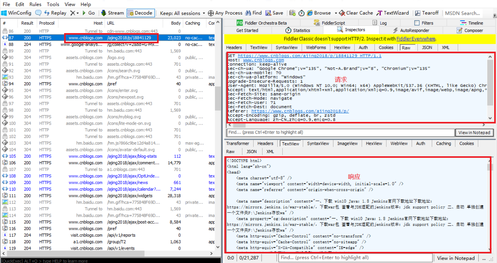
Task: Select request SyntaxView tab
Action: (x=287, y=47)
